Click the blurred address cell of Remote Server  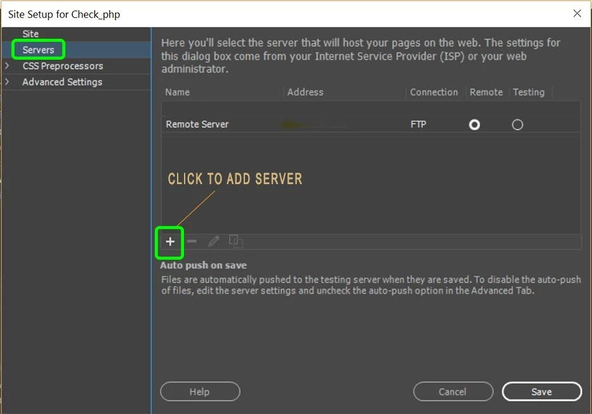[313, 124]
